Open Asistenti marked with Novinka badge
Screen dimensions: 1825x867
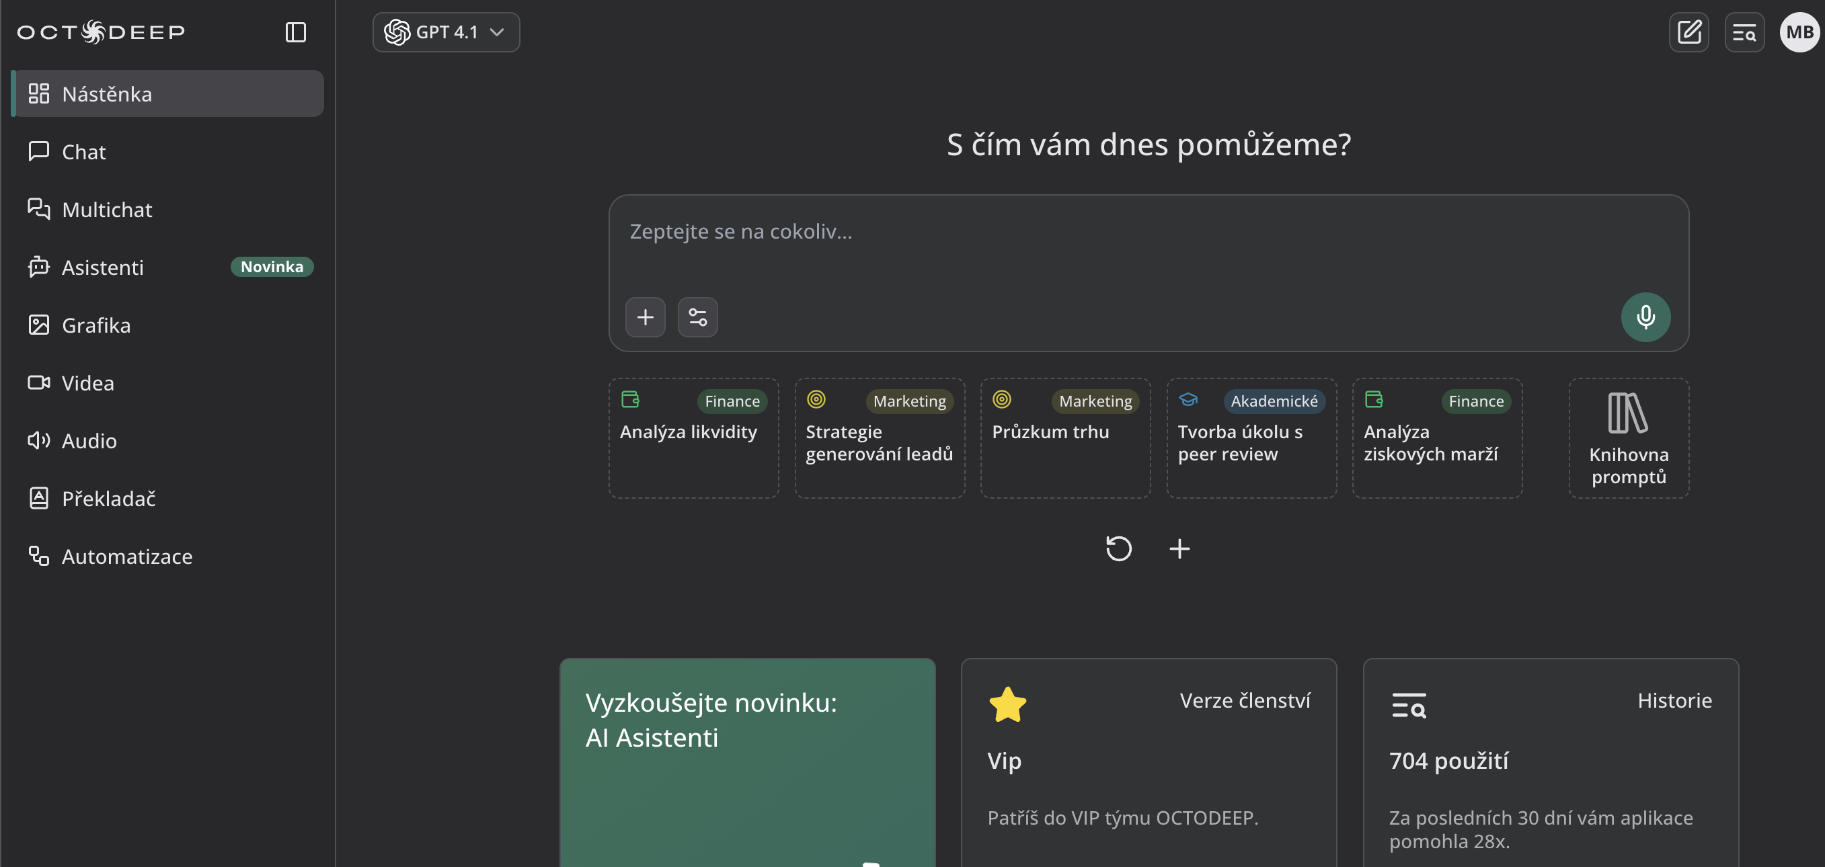point(102,267)
